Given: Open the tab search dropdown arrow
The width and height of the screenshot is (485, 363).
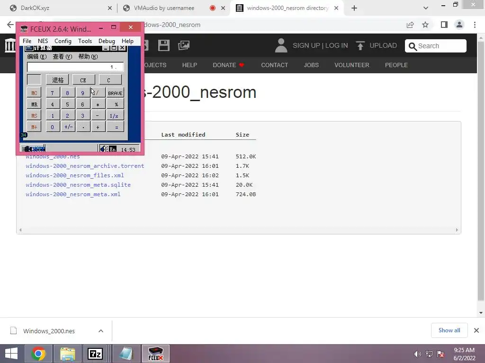Looking at the screenshot, I should 426,8.
